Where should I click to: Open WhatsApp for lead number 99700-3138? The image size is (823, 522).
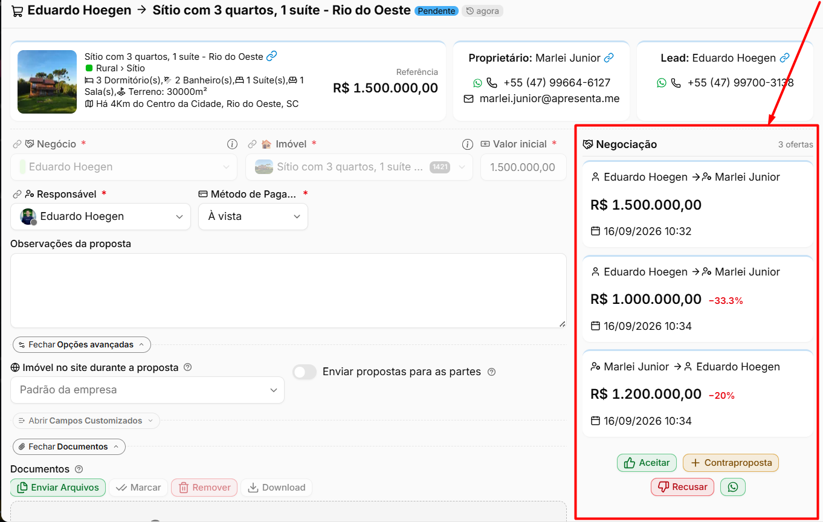click(662, 83)
